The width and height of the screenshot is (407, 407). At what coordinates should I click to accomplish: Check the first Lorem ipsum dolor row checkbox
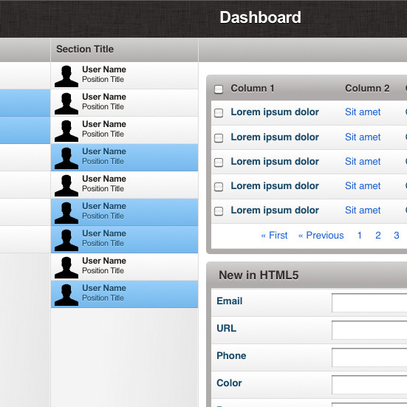click(x=219, y=113)
